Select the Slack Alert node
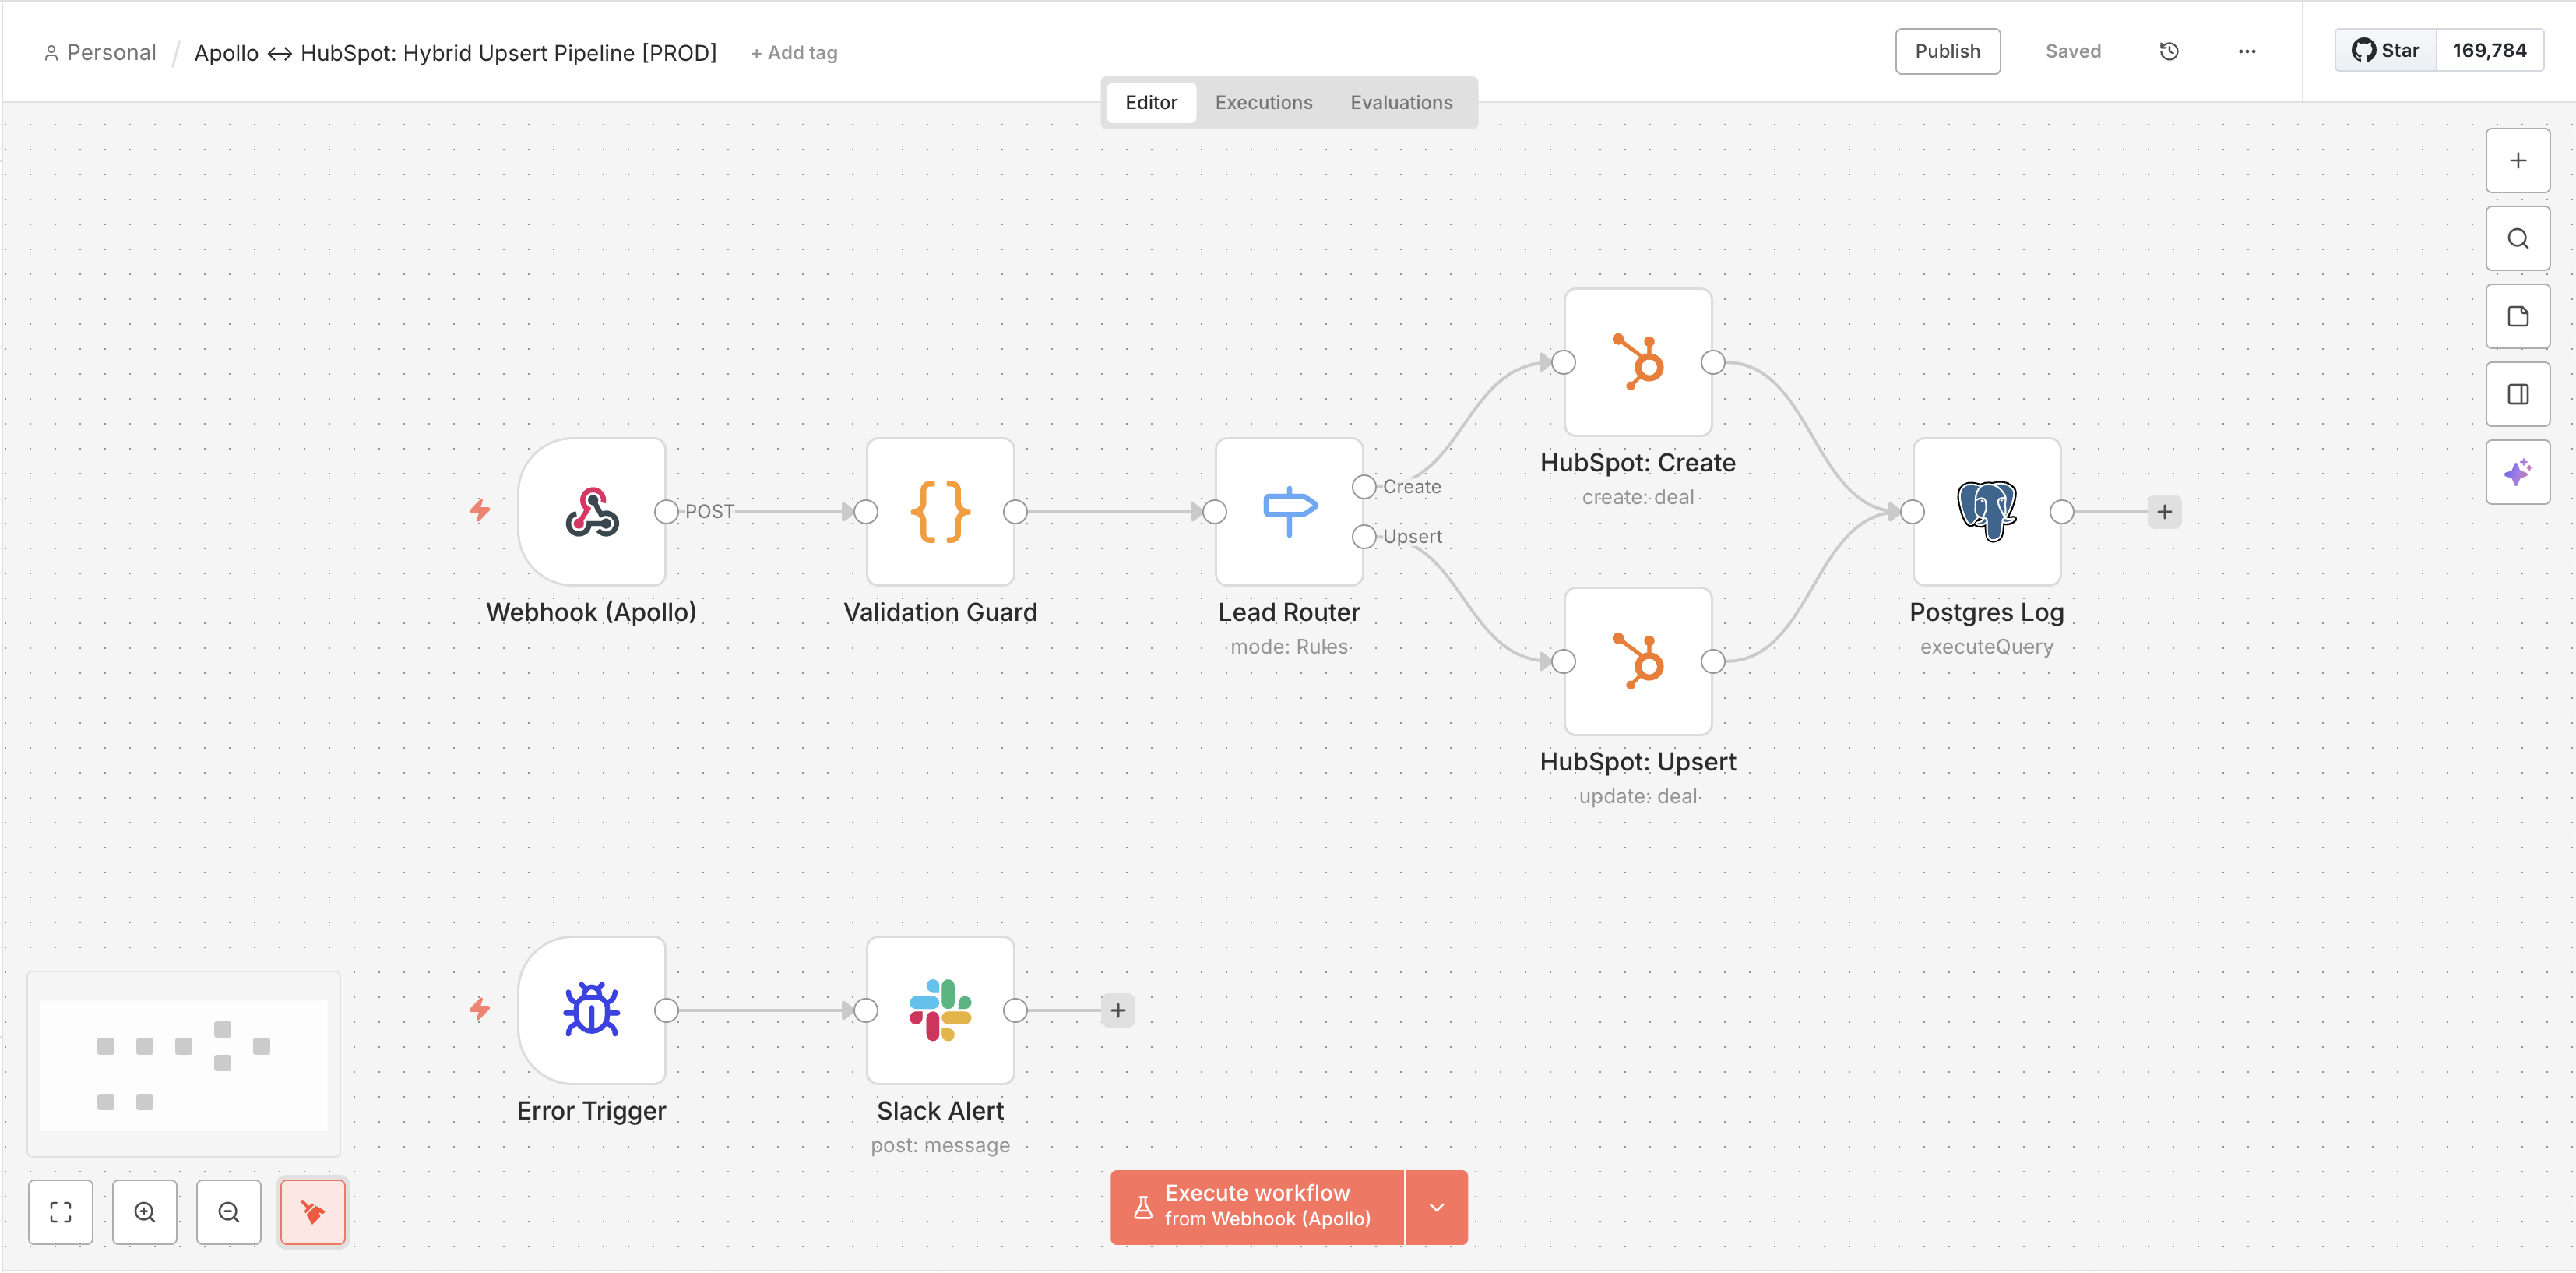Image resolution: width=2576 pixels, height=1273 pixels. click(940, 1010)
